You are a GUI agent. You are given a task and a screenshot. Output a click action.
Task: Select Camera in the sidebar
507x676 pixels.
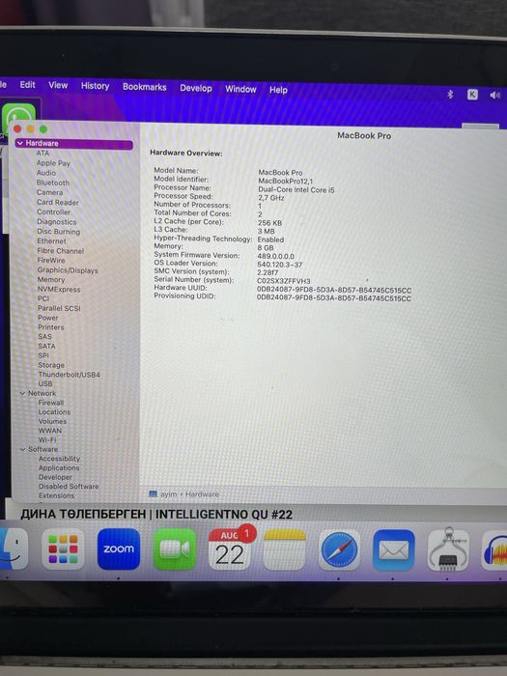49,192
